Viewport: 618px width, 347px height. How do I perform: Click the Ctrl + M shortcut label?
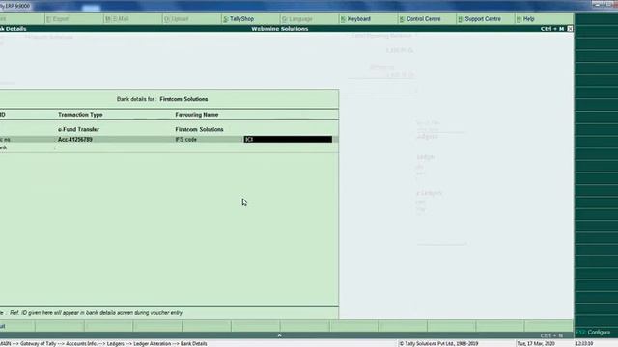(x=552, y=29)
